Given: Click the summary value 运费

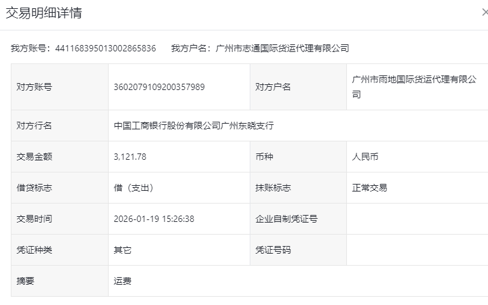Looking at the screenshot, I should click(x=123, y=281).
